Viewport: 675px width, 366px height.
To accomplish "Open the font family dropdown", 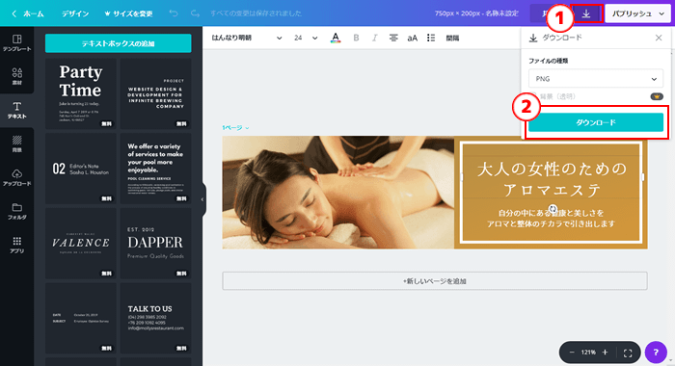I will (x=247, y=38).
